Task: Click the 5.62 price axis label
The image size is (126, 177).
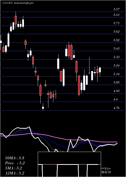Action: (116, 32)
